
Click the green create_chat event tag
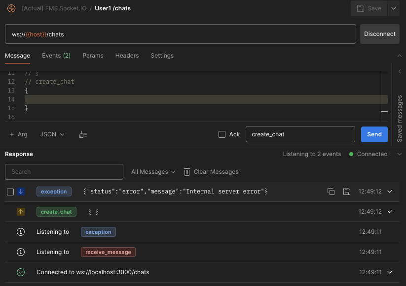pyautogui.click(x=56, y=212)
